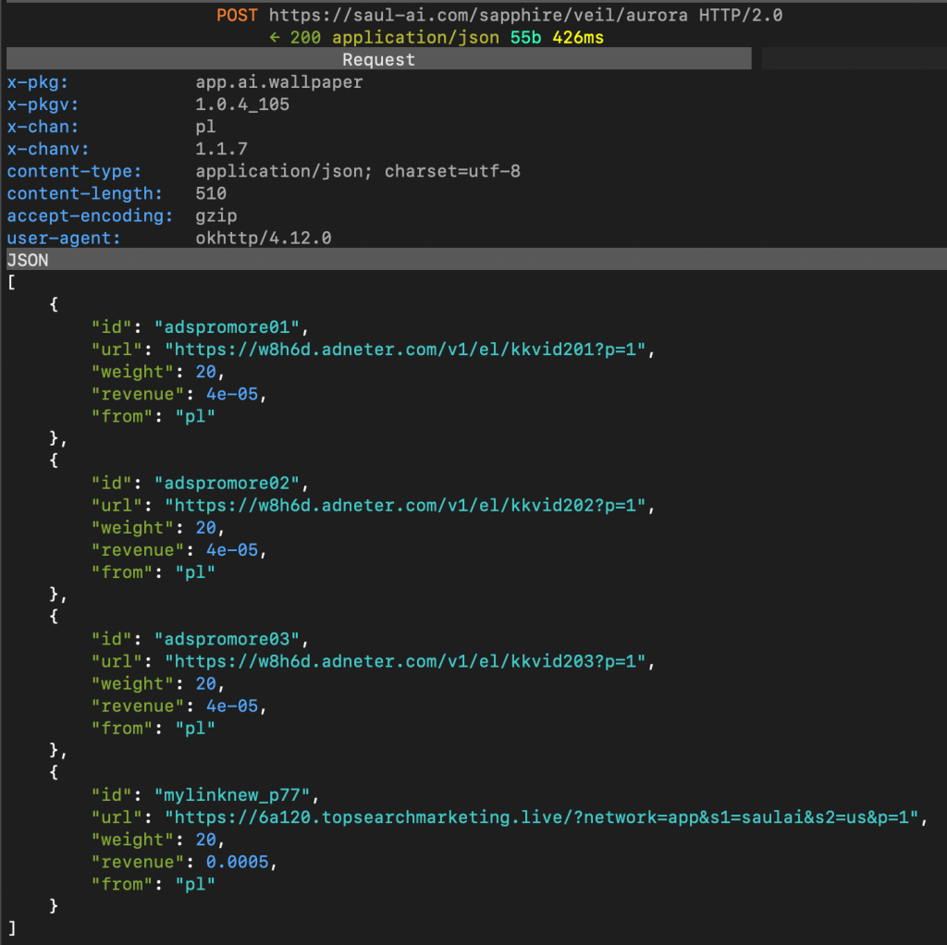
Task: Click the x-pkg header value app.ai.wallpaper
Action: [278, 82]
